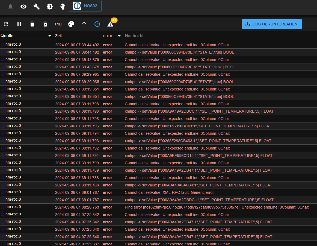This screenshot has height=246, width=317.
Task: Click the warning triangle with 43 badge
Action: [x=110, y=24]
